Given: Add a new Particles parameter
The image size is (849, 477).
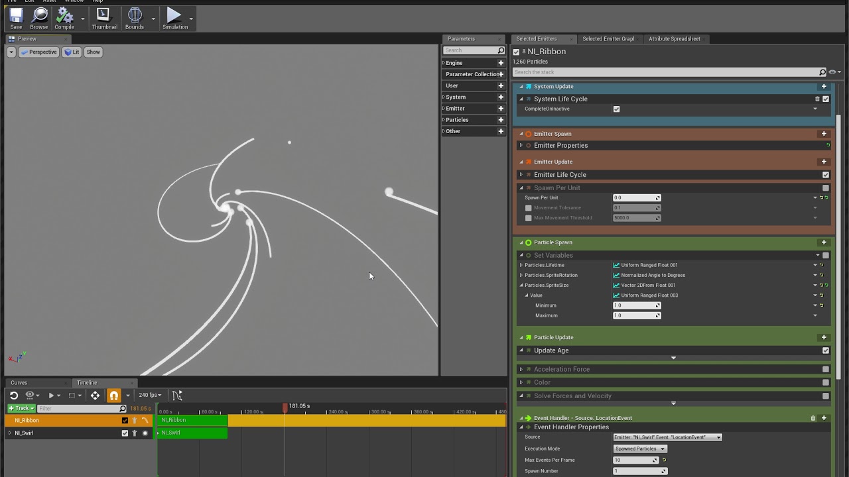Looking at the screenshot, I should (501, 120).
